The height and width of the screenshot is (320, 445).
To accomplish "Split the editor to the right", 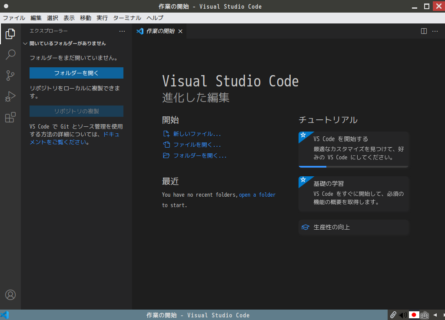I will click(x=424, y=31).
